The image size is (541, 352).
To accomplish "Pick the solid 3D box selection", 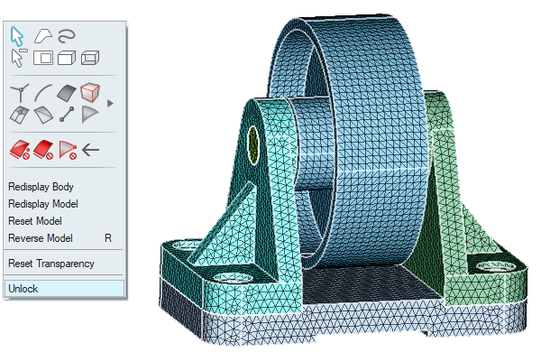I will point(67,58).
